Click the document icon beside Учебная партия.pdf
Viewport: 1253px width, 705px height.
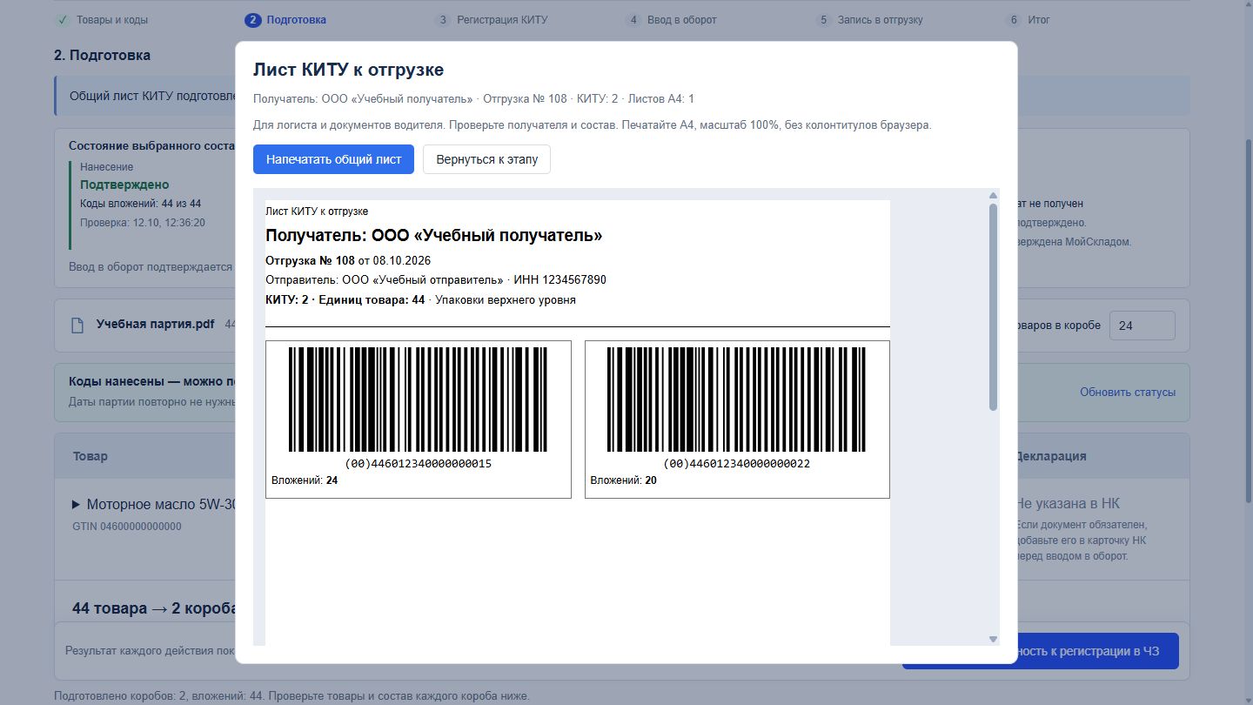pos(77,325)
